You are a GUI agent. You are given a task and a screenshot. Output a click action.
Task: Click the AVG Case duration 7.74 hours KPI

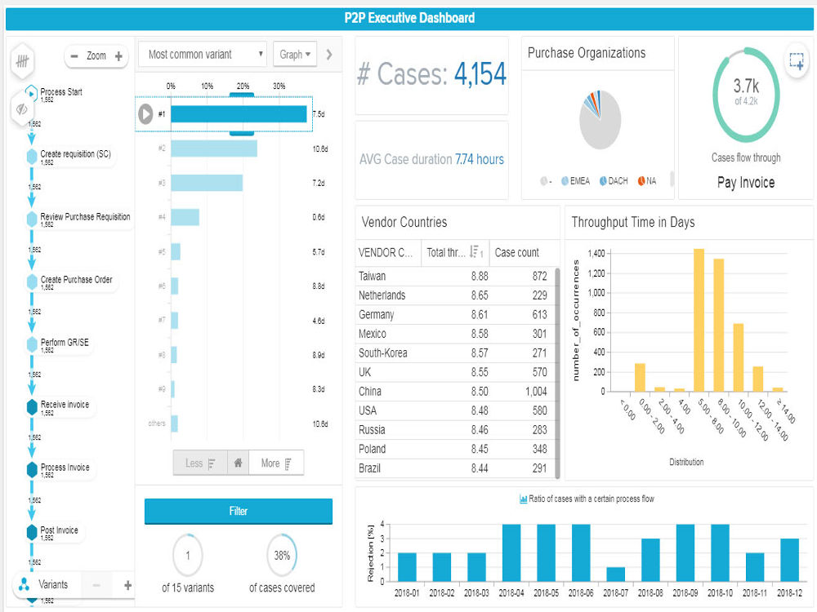point(431,159)
